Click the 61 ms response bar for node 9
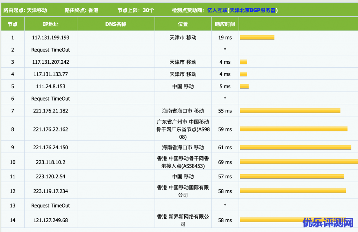Image resolution: width=358 pixels, height=232 pixels. [x=295, y=148]
